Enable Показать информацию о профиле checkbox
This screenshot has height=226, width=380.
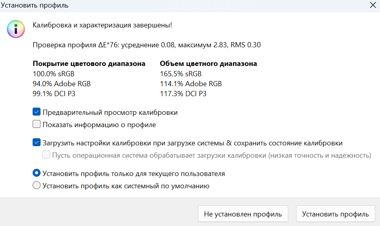coord(37,125)
